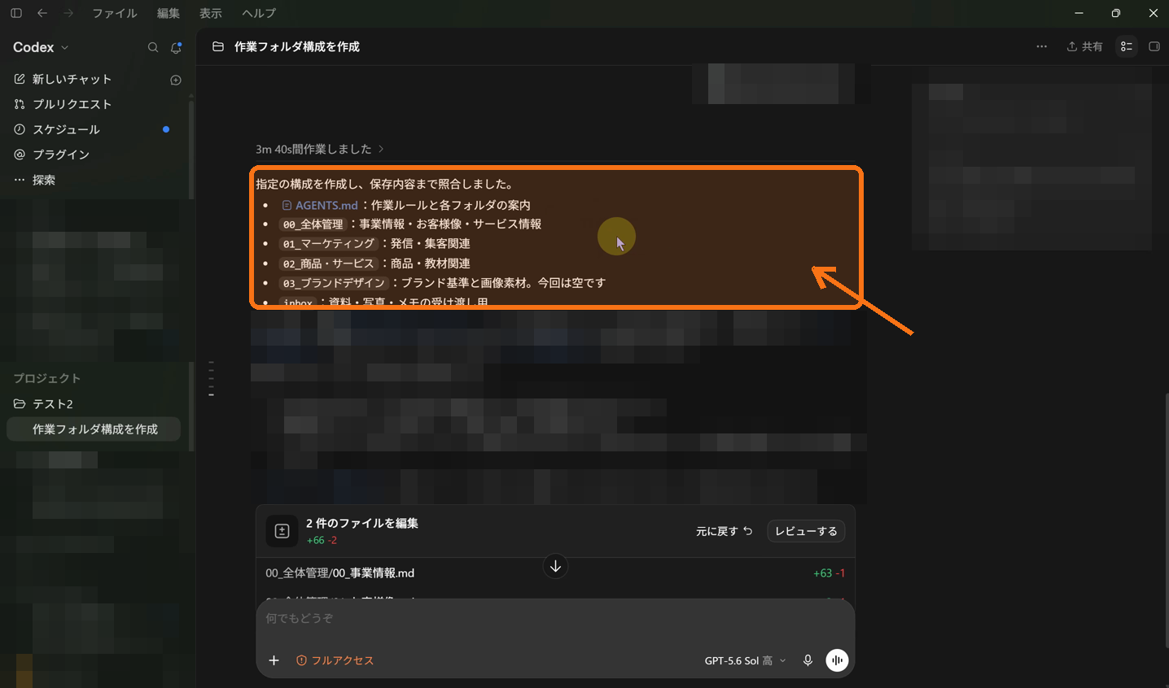This screenshot has height=688, width=1169.
Task: Click the plus attach icon in composer
Action: tap(274, 660)
